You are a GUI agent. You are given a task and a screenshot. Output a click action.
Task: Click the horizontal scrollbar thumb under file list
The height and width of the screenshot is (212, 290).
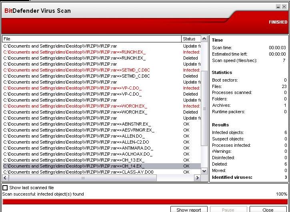83,178
